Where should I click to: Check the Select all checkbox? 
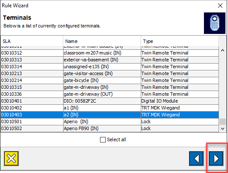tap(103, 140)
